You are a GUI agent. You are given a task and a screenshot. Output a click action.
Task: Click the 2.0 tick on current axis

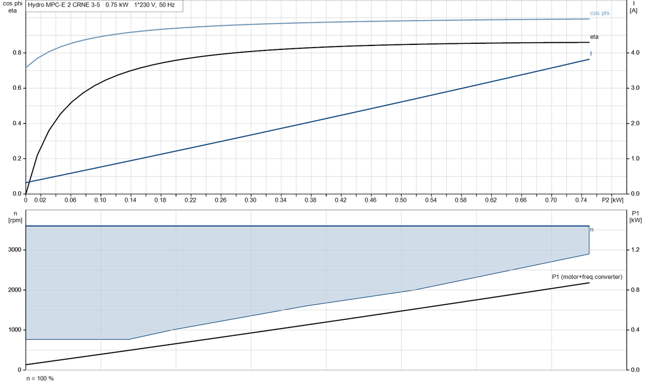[635, 123]
